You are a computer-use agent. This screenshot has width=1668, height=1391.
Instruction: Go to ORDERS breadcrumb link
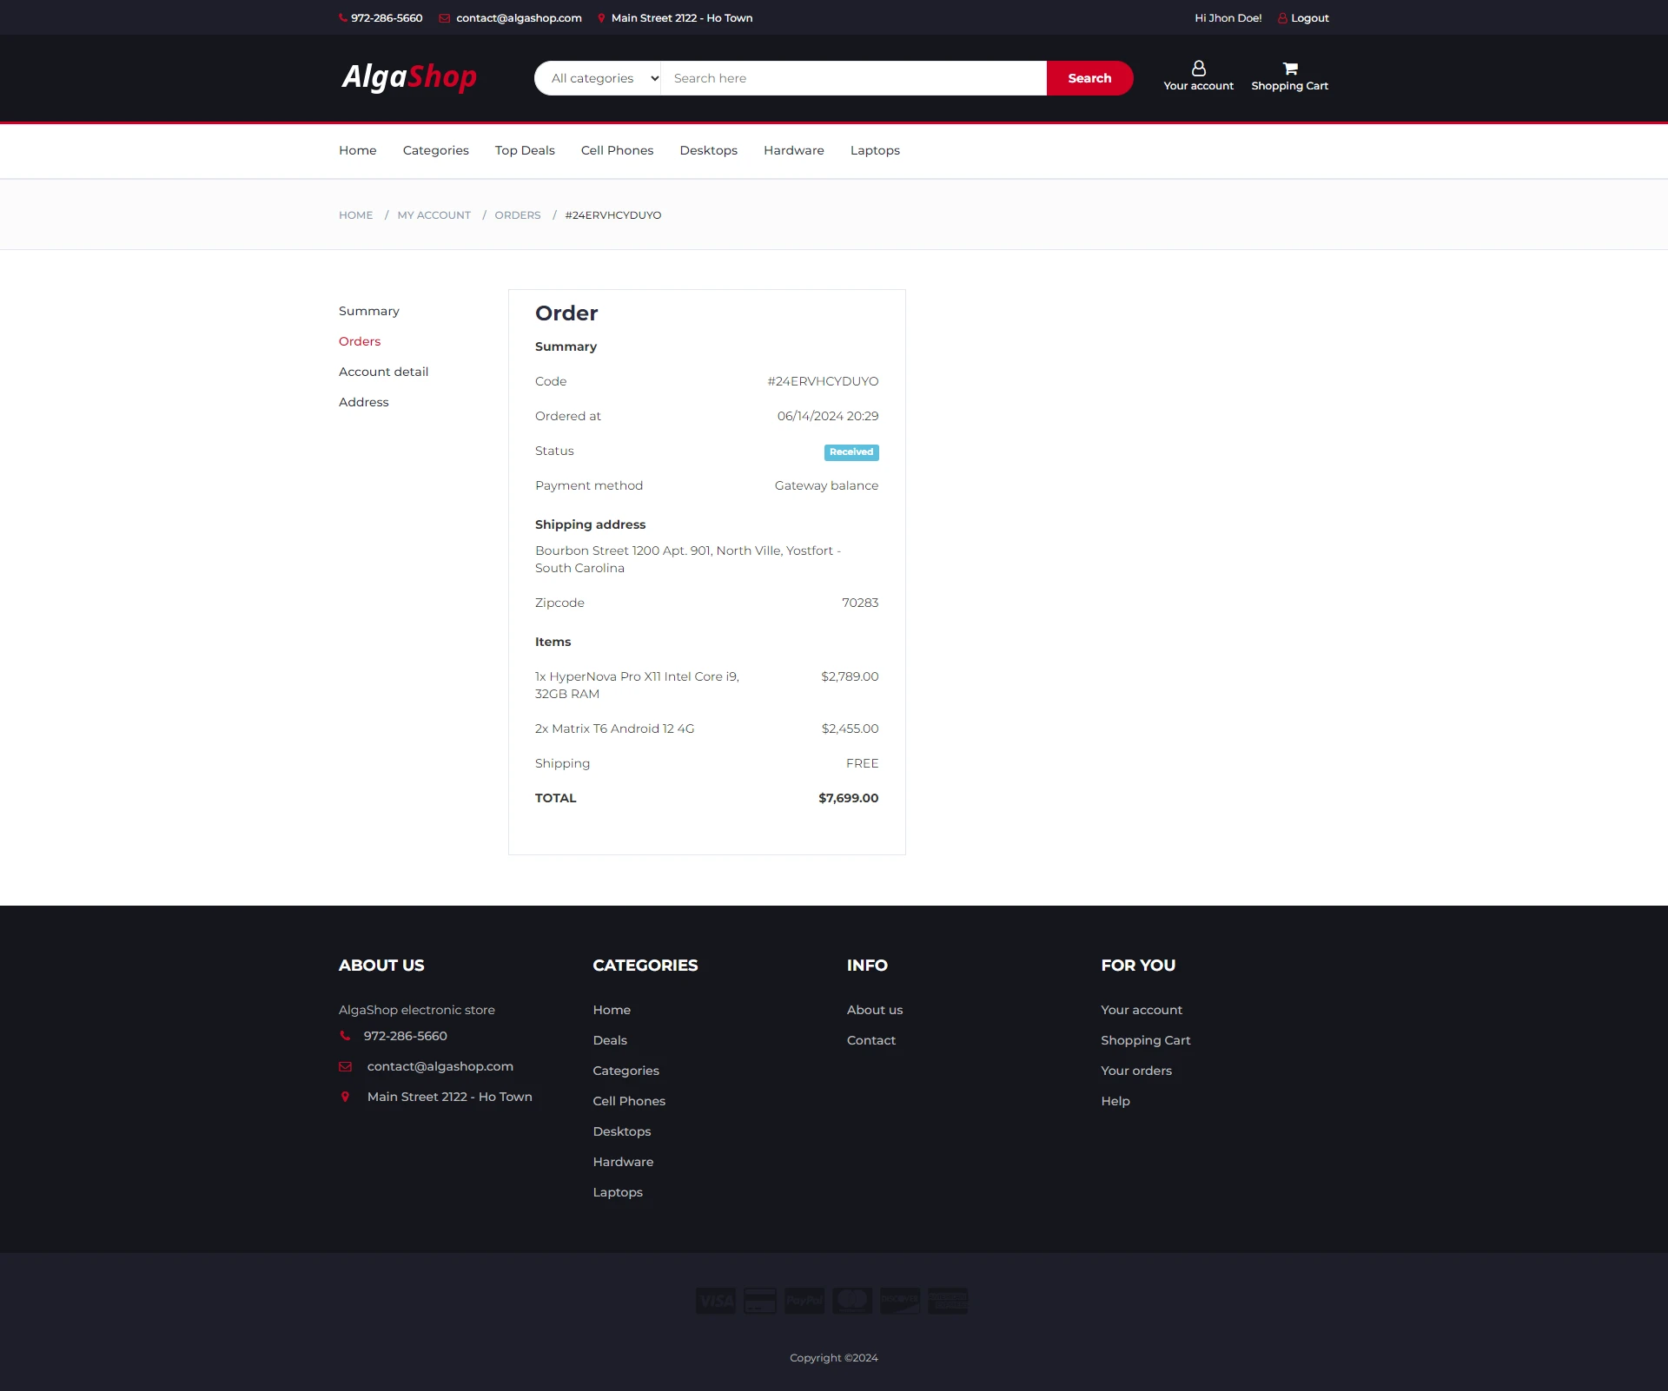[518, 215]
